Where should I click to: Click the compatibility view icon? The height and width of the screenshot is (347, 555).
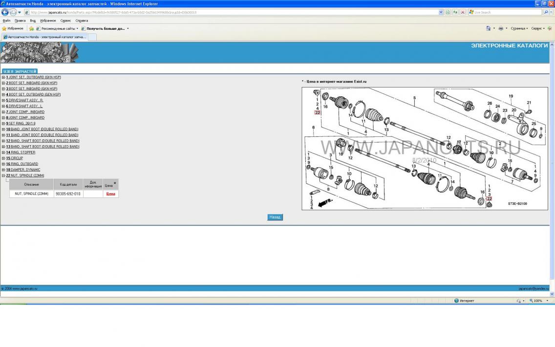tap(448, 12)
